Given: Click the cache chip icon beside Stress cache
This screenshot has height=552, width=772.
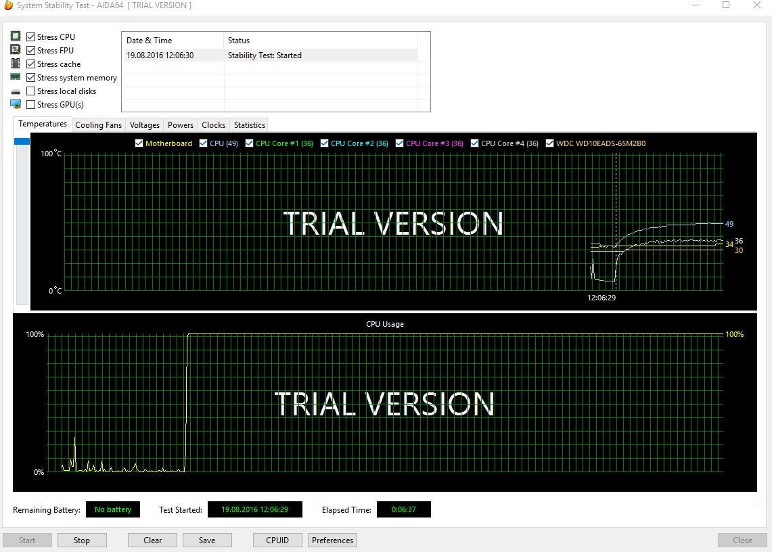Looking at the screenshot, I should point(16,64).
